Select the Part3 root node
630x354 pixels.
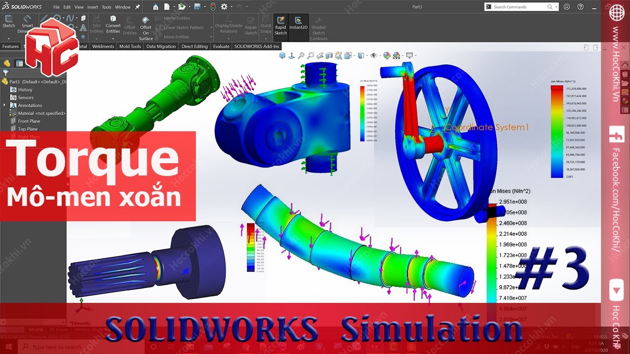(x=34, y=82)
